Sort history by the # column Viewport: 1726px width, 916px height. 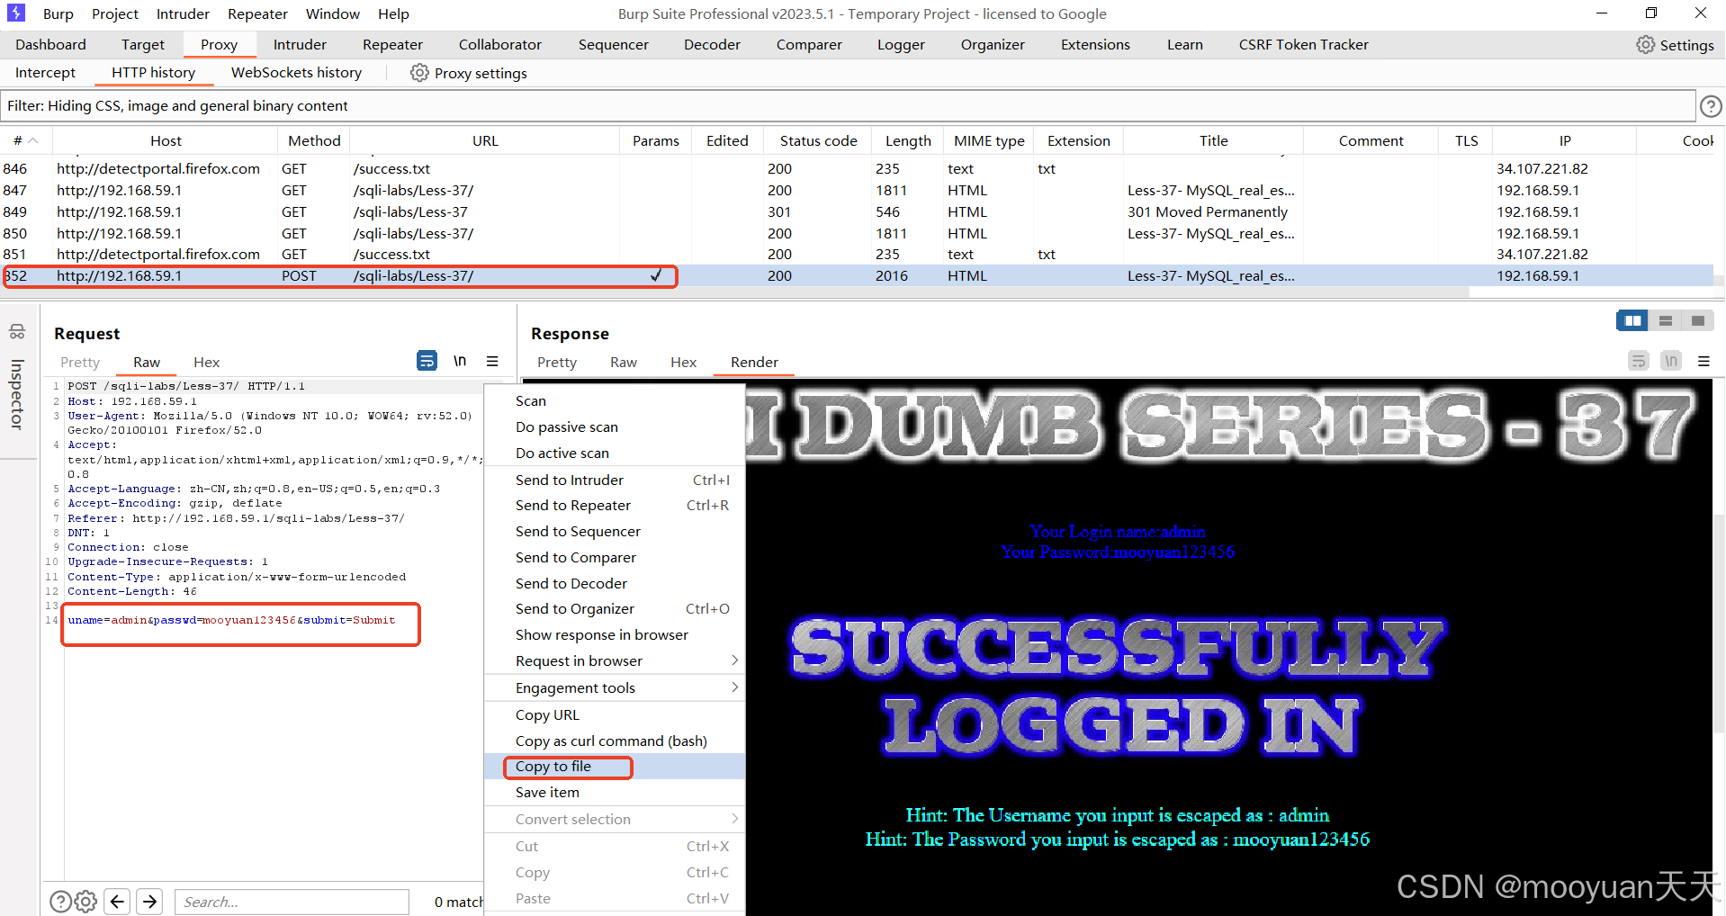click(x=25, y=140)
